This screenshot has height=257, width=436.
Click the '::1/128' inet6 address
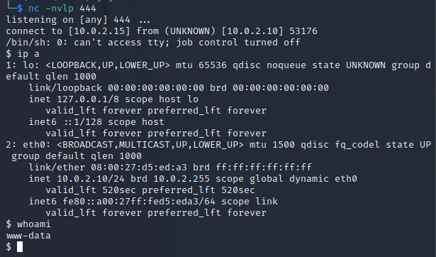[83, 121]
